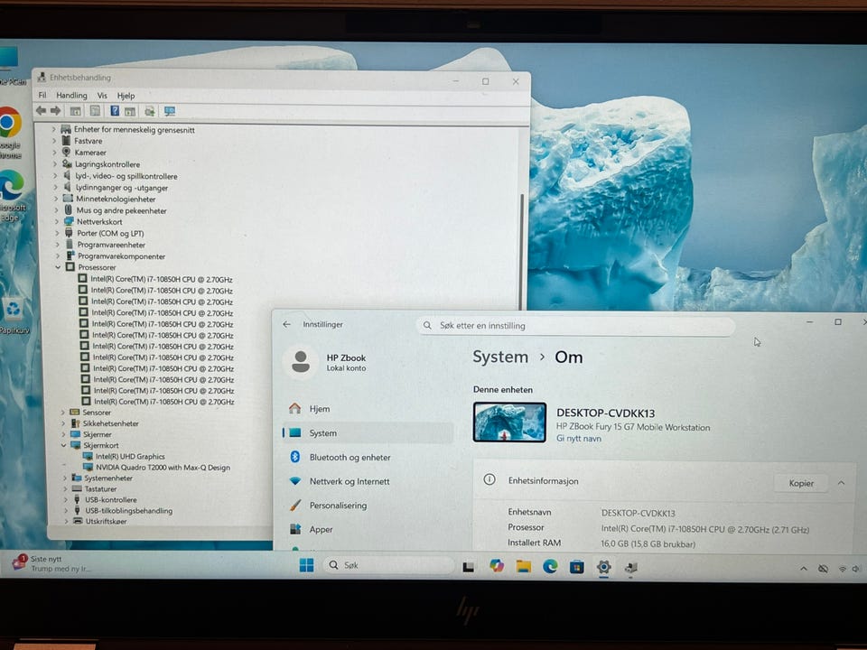
Task: Expand Enheter for menneskelig grensesnitt
Action: (53, 129)
